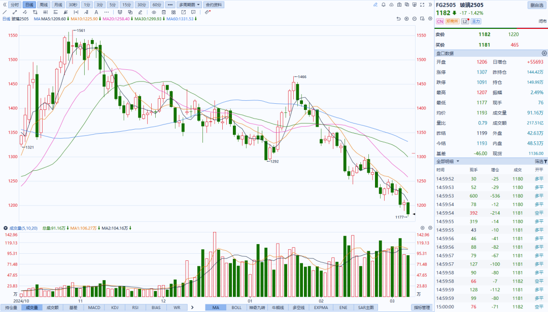Image resolution: width=548 pixels, height=312 pixels.
Task: Open 指标管理 indicator manager
Action: coord(422,307)
